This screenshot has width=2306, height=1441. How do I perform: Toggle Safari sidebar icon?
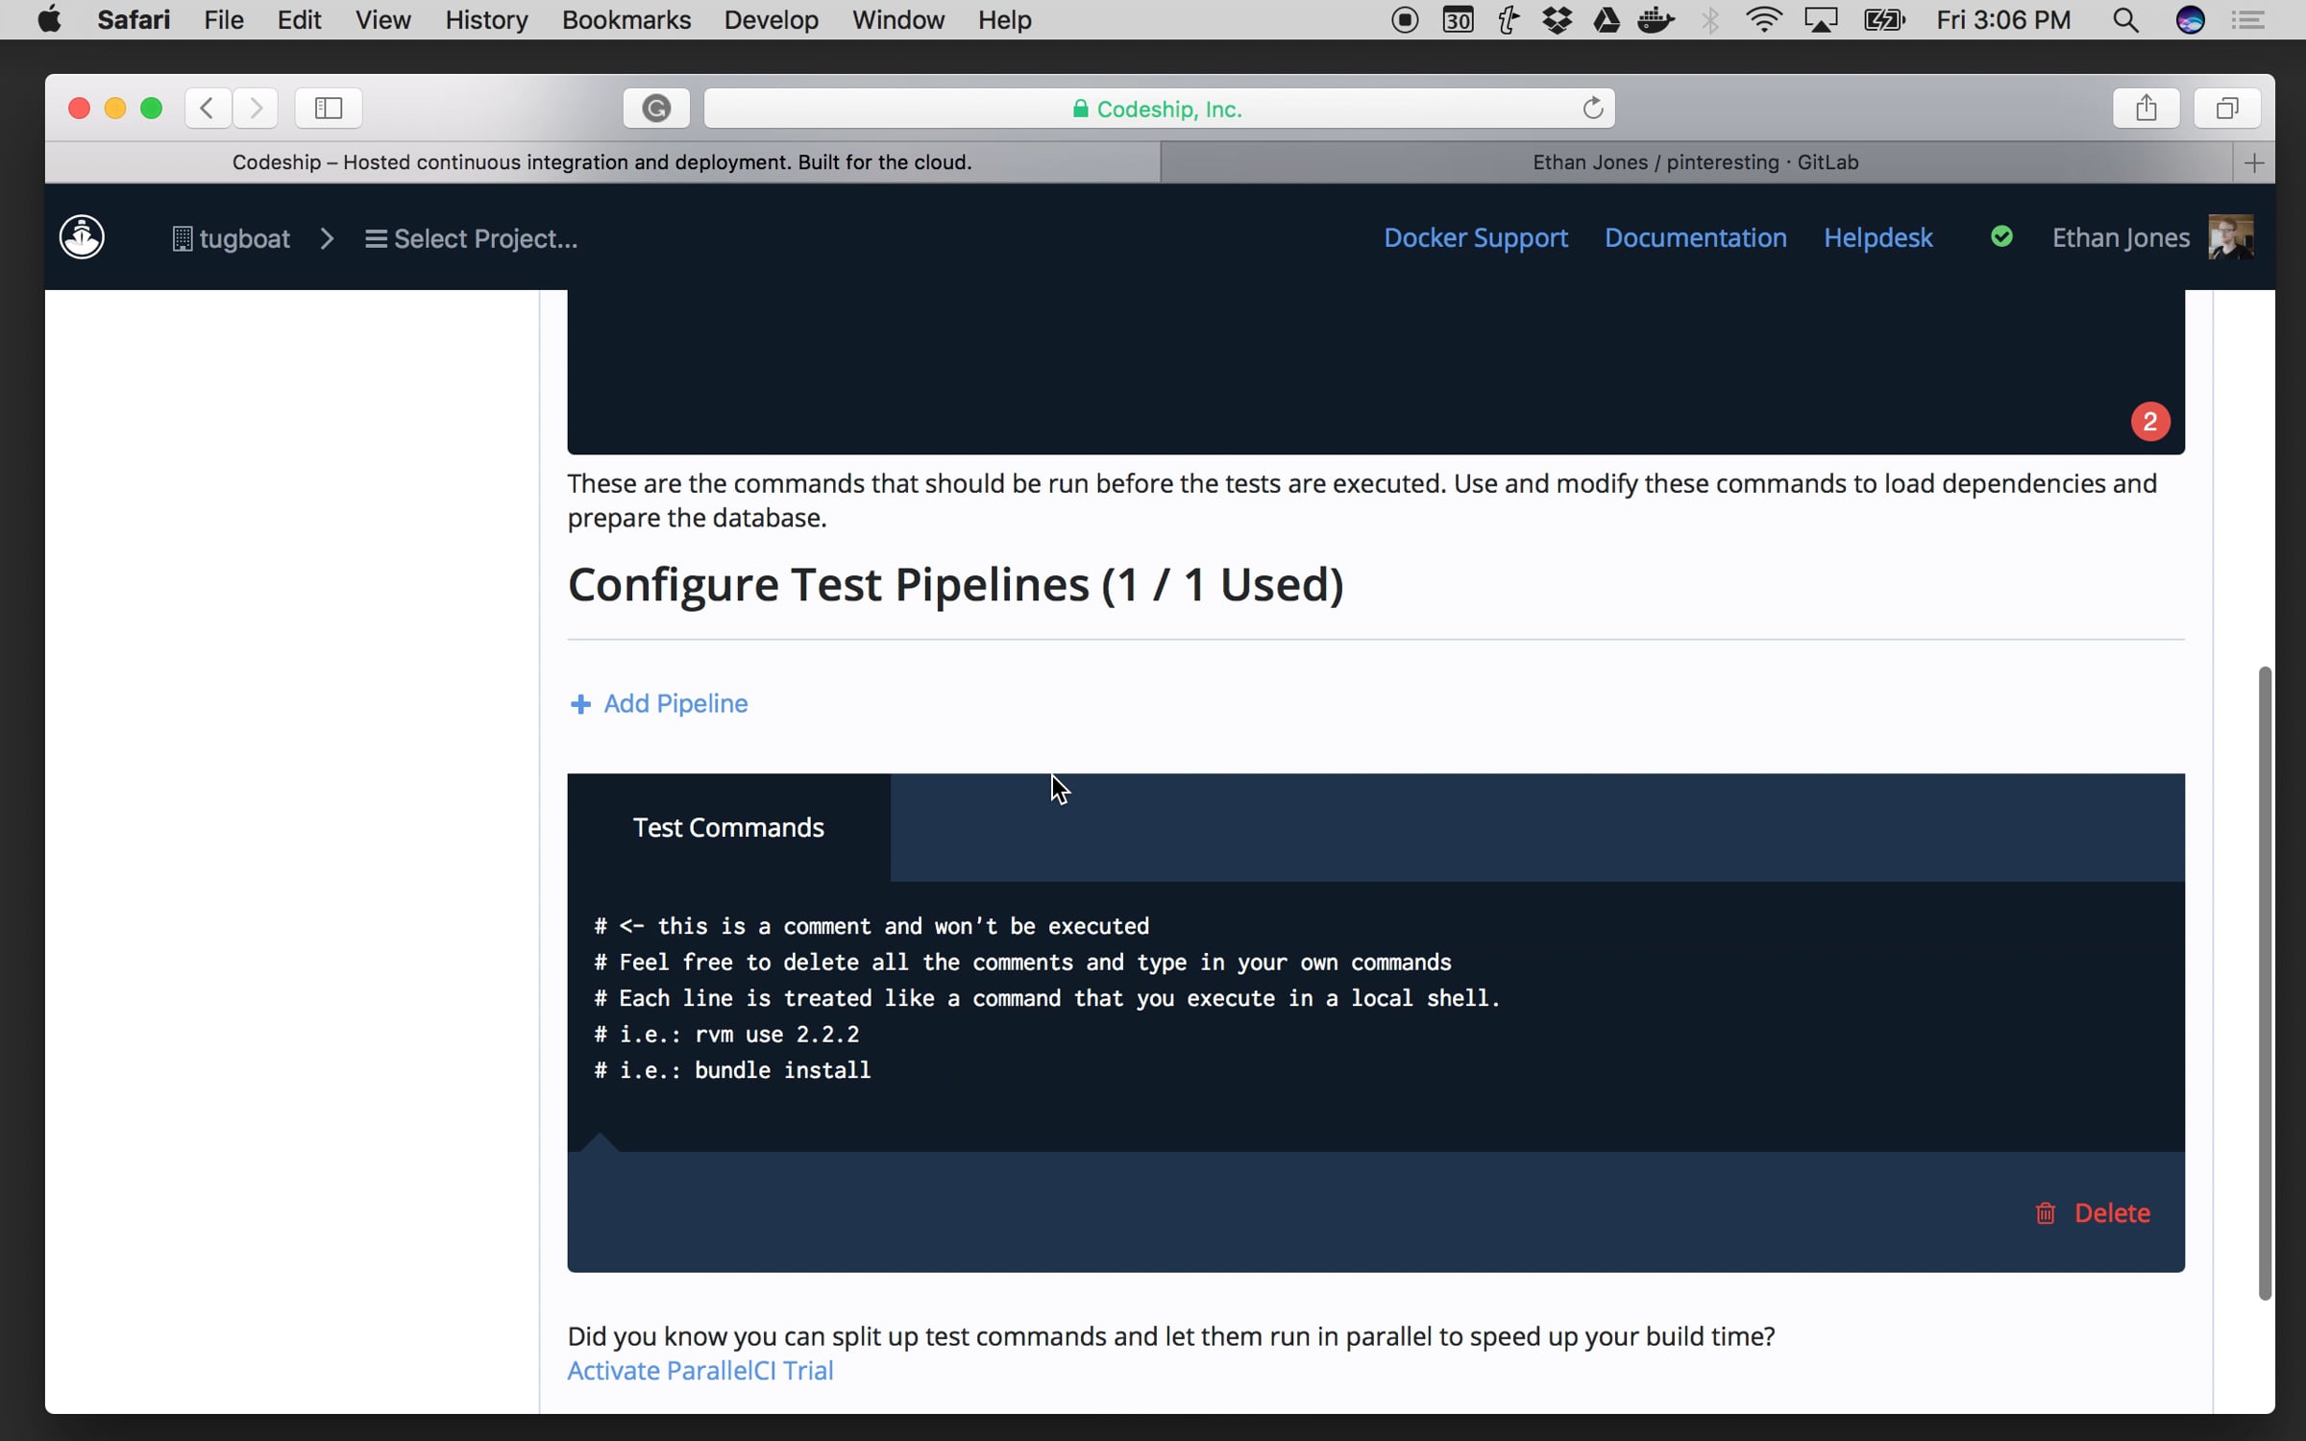click(329, 109)
